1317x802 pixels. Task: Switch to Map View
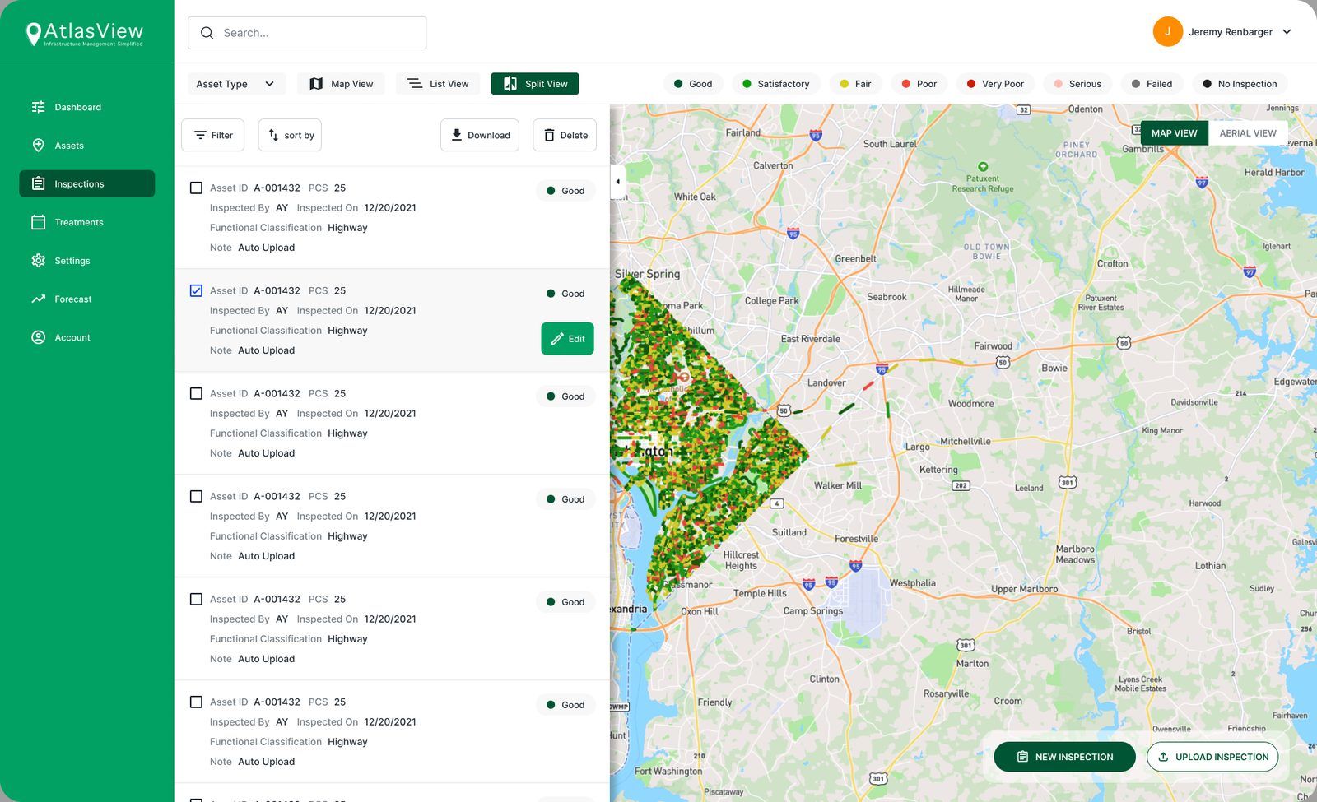click(x=341, y=84)
